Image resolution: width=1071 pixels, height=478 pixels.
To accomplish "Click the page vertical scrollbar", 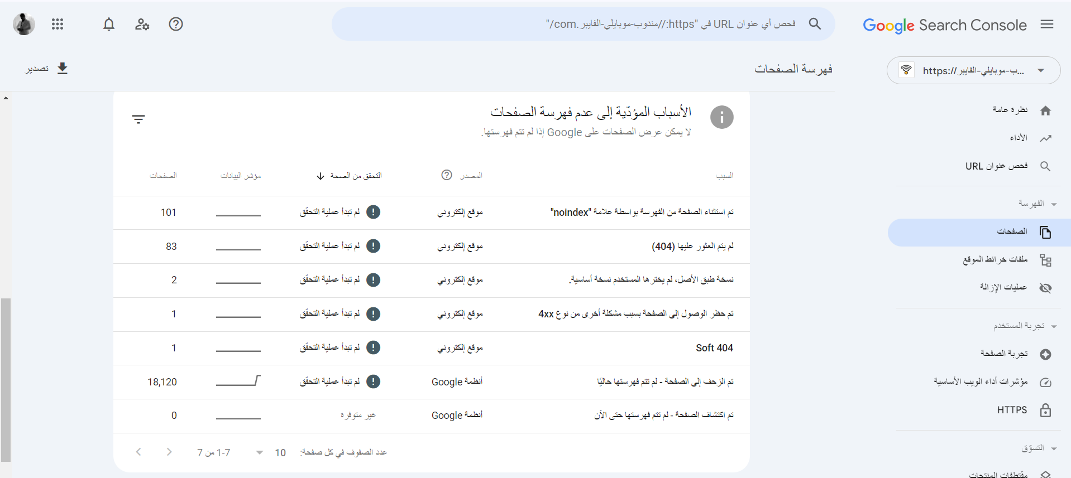I will coord(6,380).
